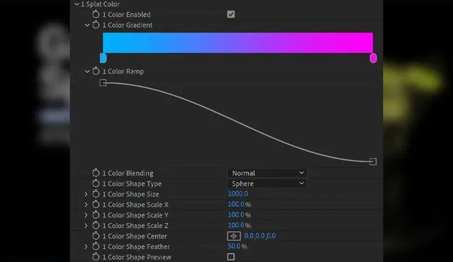
Task: Enable the 1 Color Shape Preview checkbox
Action: (231, 257)
